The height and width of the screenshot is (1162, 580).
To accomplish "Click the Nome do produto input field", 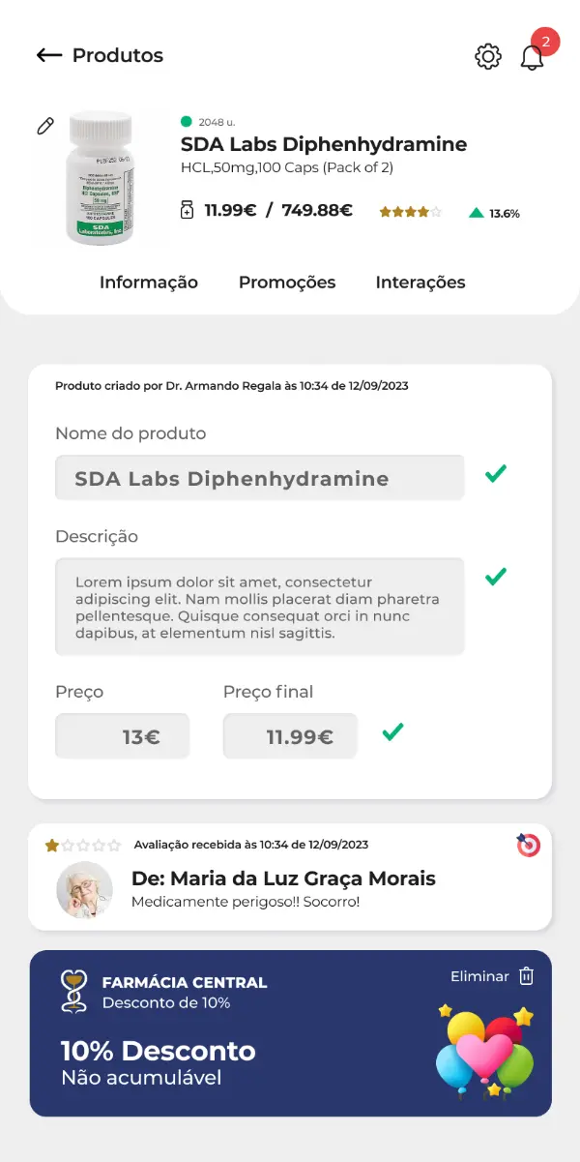I will coord(259,478).
